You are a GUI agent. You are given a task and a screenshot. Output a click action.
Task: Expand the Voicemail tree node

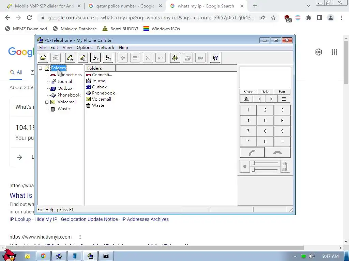tap(47, 102)
